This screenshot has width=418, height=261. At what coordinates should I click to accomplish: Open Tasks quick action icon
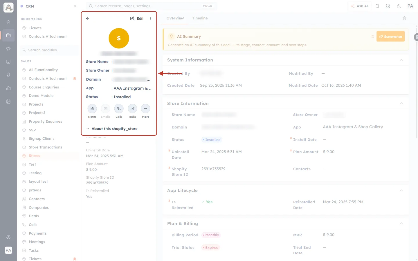tap(132, 109)
